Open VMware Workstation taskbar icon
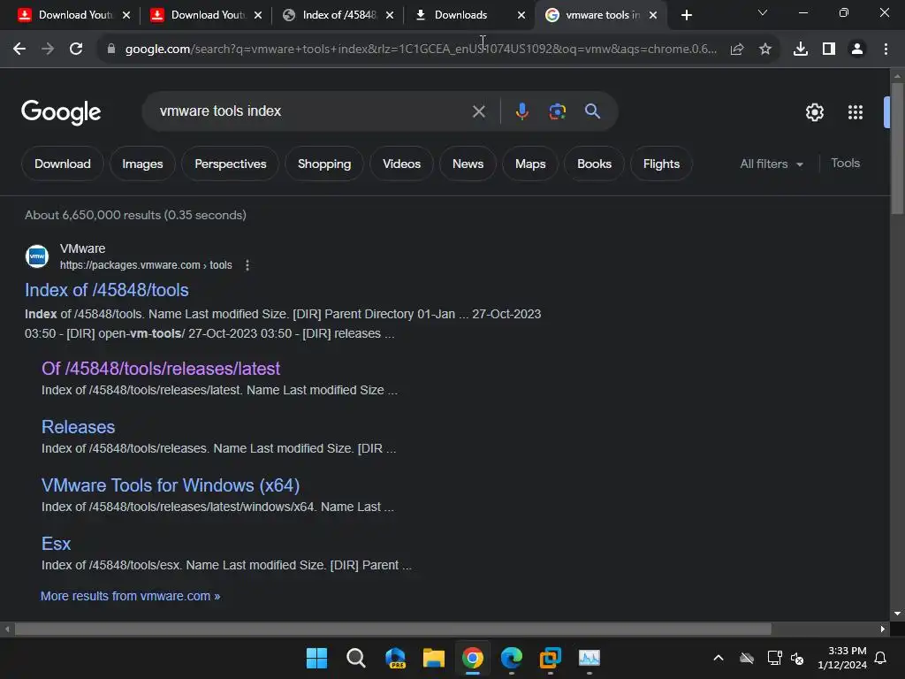Screen dimensions: 905x679 coord(550,658)
